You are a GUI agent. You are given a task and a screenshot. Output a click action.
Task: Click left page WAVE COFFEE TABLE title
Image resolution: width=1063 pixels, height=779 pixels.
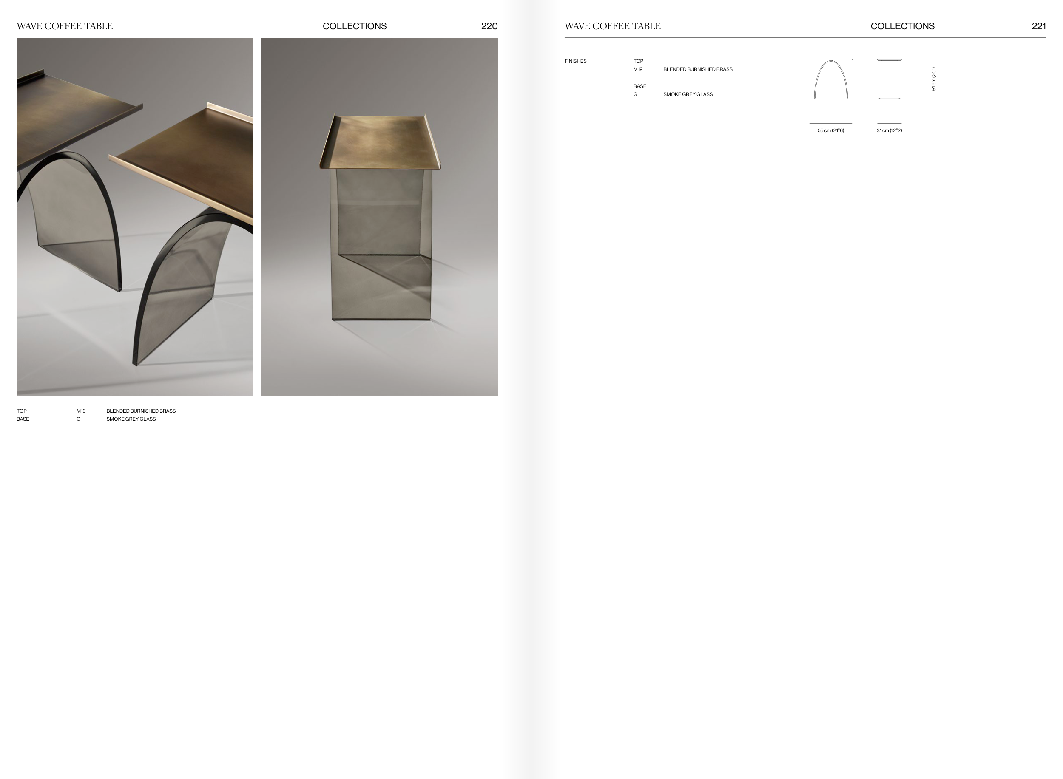click(x=65, y=26)
